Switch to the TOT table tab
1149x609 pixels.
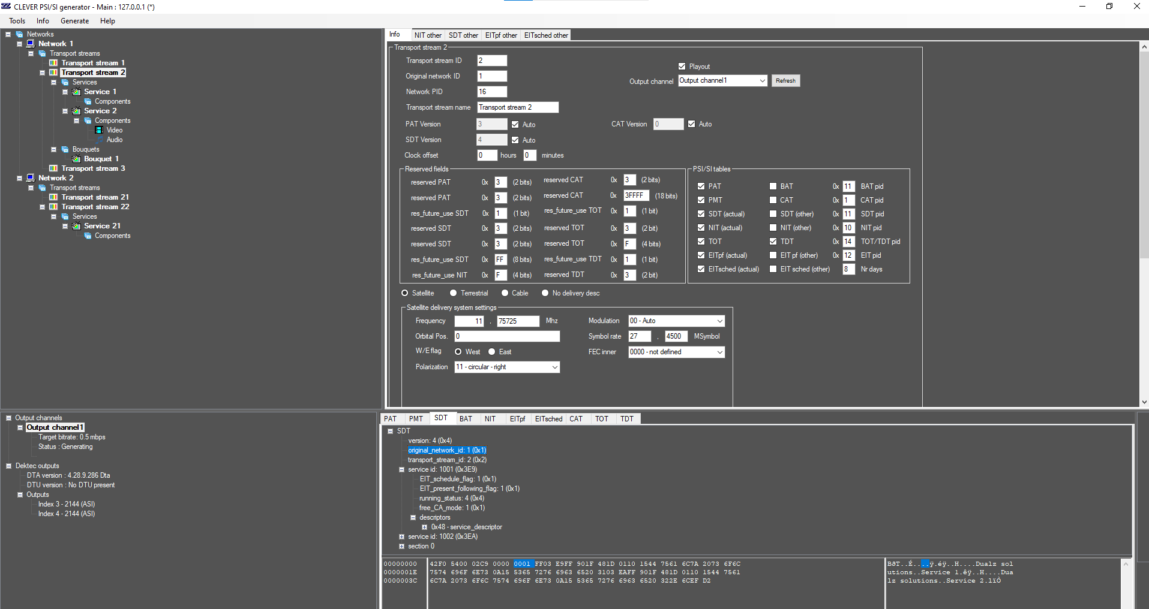(602, 419)
